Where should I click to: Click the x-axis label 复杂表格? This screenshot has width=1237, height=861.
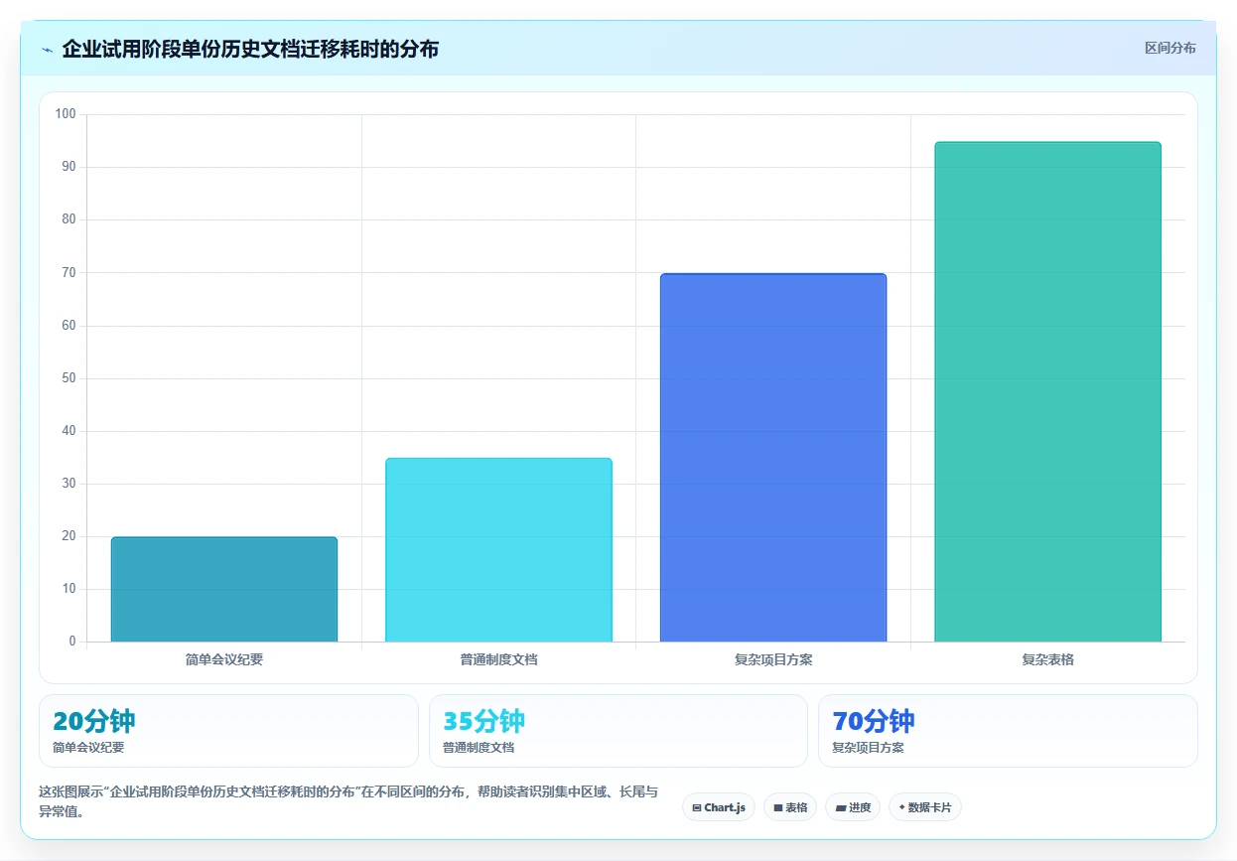(1047, 659)
